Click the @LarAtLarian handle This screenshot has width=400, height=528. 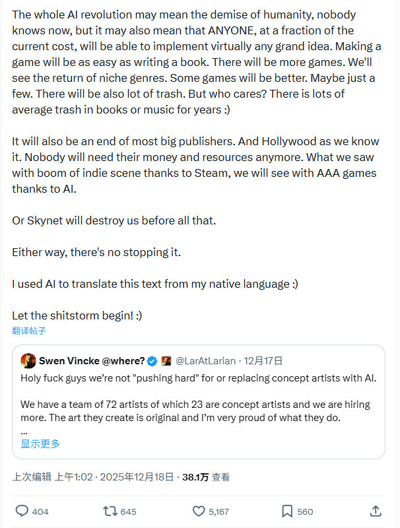[205, 360]
